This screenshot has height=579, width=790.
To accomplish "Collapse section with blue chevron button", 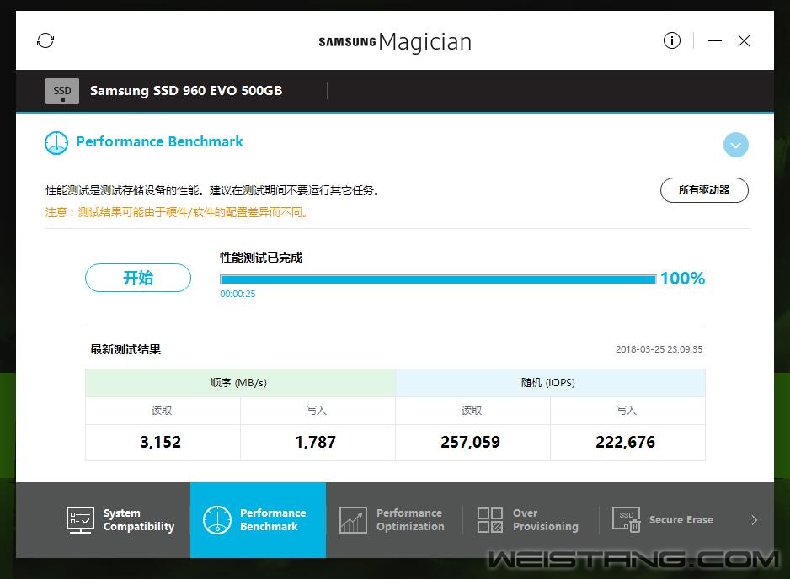I will point(735,145).
